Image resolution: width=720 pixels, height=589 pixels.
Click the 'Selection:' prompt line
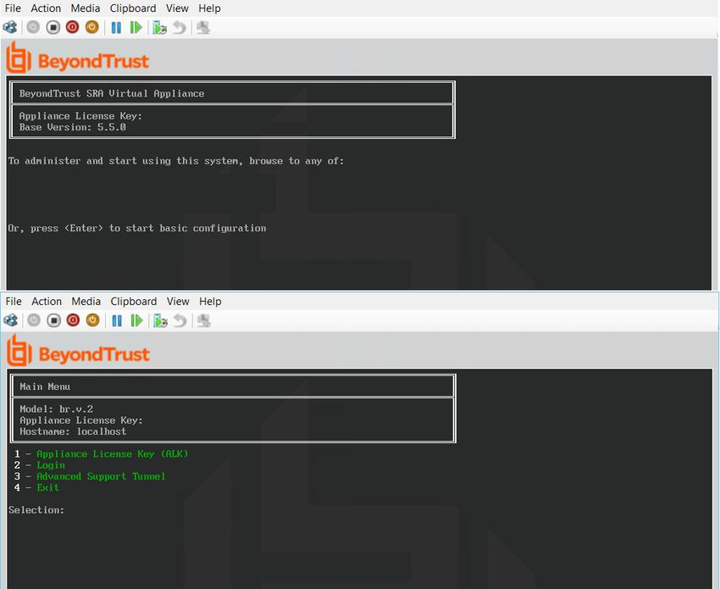click(36, 510)
